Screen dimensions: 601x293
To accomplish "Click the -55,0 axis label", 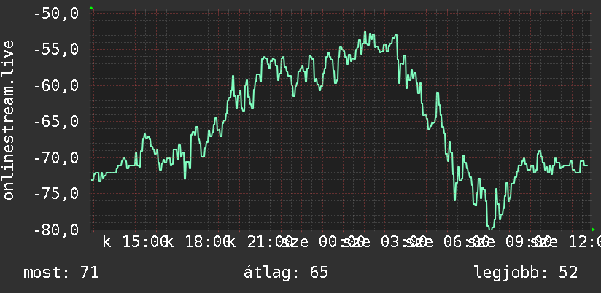I will click(x=56, y=50).
